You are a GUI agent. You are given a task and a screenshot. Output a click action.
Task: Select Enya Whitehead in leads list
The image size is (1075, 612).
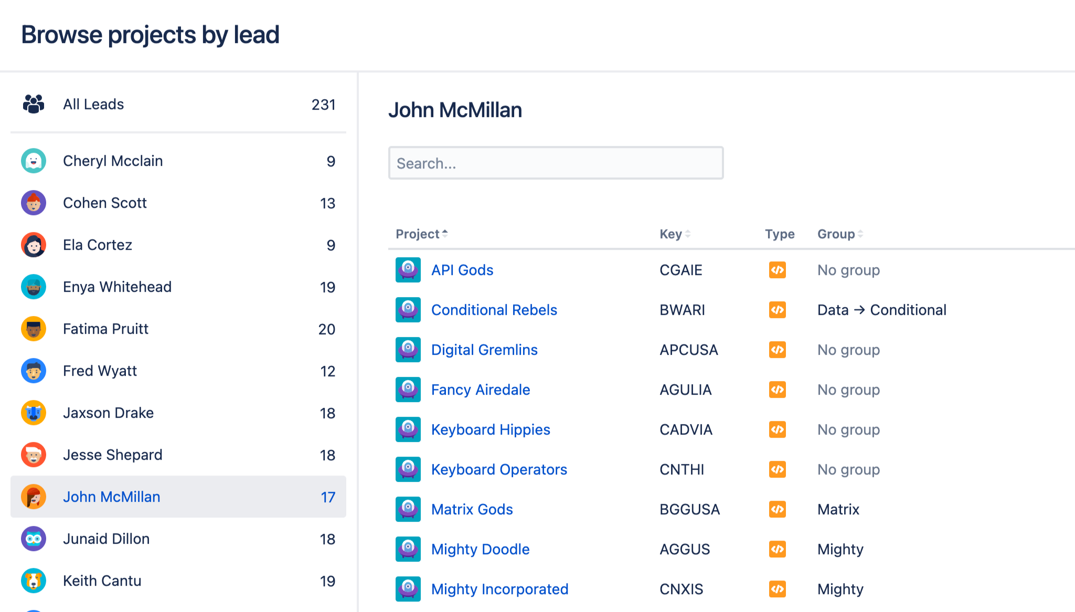click(x=117, y=287)
